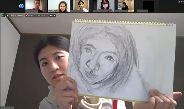Click the view grid icon at top right
The height and width of the screenshot is (109, 184).
[179, 2]
